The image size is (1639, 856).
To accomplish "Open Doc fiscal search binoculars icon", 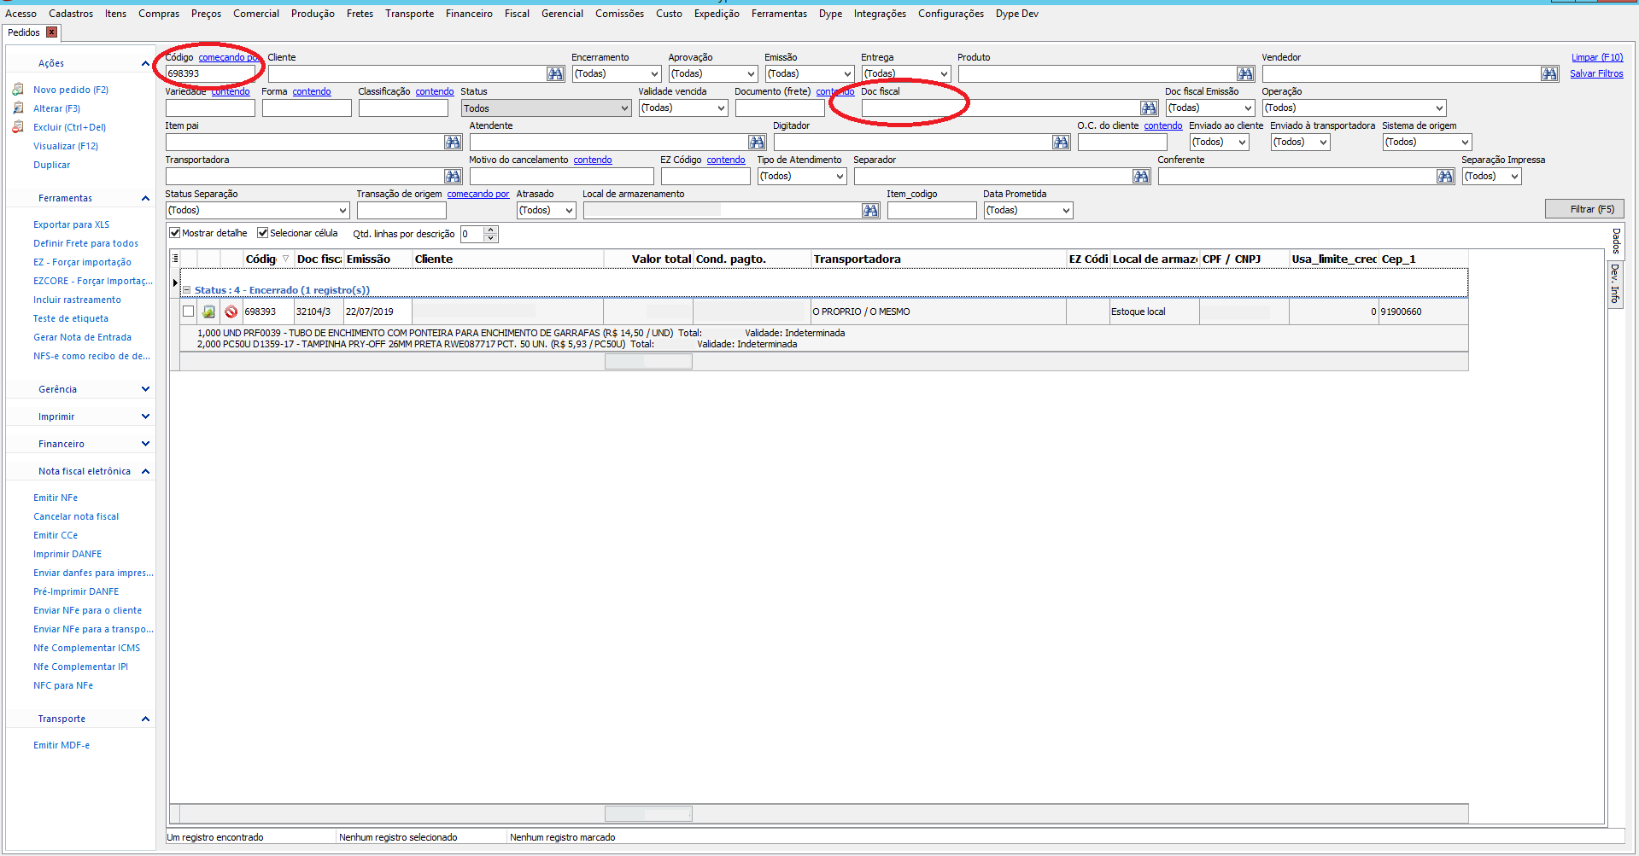I will tap(1149, 108).
